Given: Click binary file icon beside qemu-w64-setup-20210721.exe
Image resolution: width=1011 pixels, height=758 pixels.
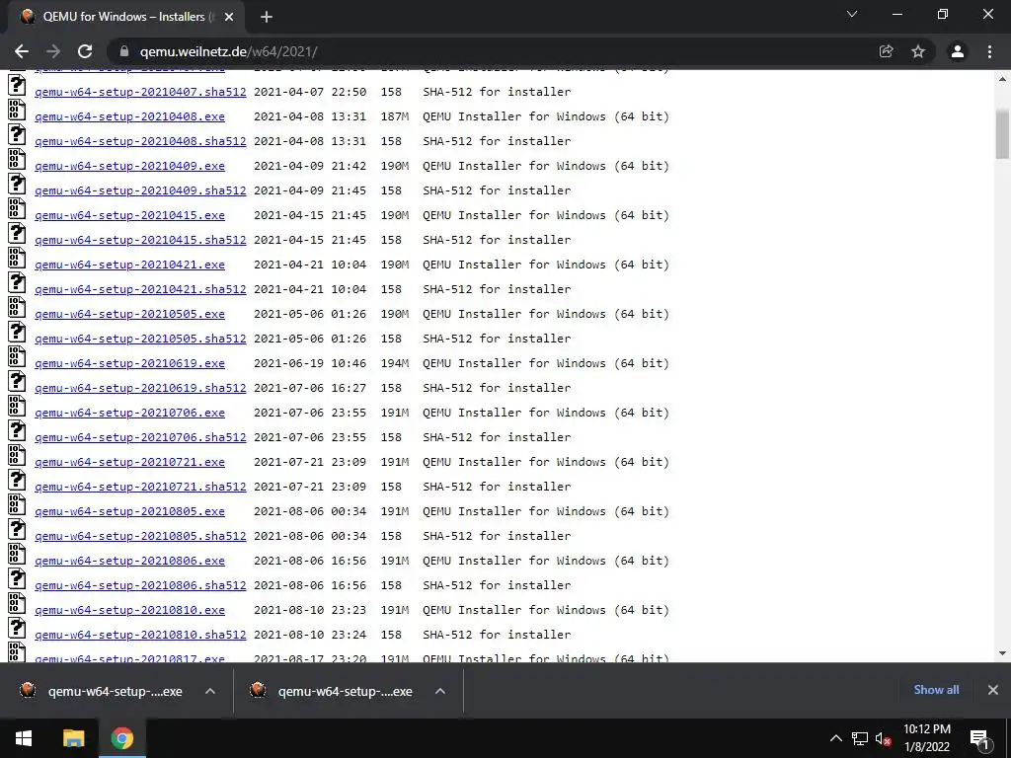Looking at the screenshot, I should click(17, 455).
